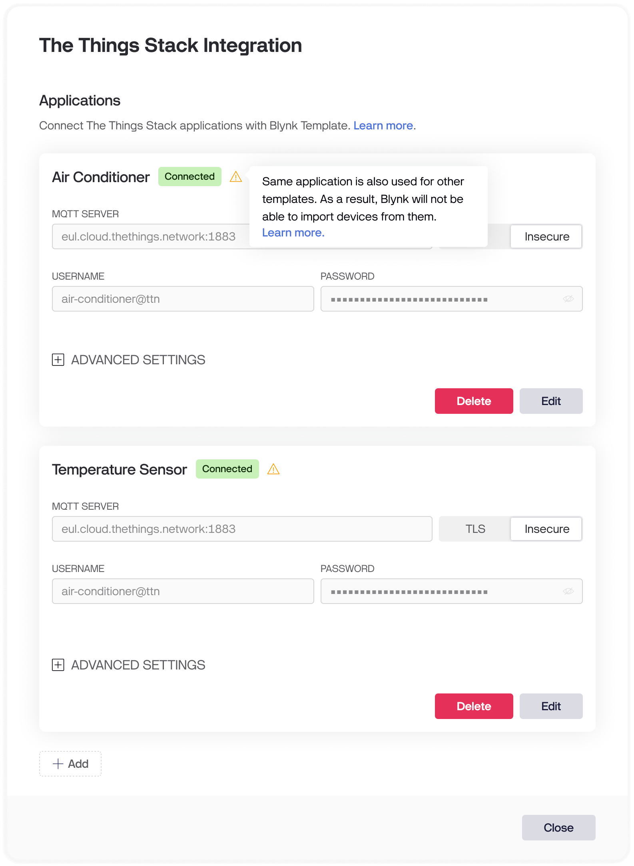Edit the Air Conditioner application
634x866 pixels.
coord(551,401)
